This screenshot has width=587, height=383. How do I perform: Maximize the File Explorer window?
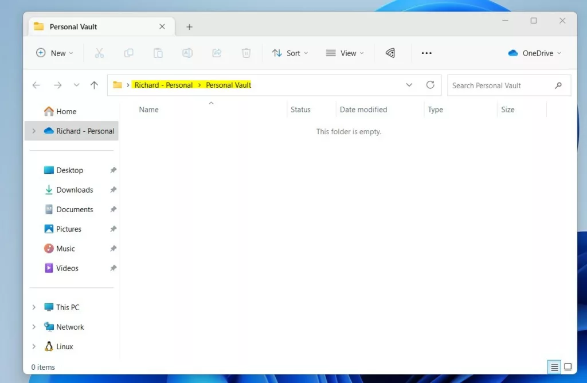[534, 21]
